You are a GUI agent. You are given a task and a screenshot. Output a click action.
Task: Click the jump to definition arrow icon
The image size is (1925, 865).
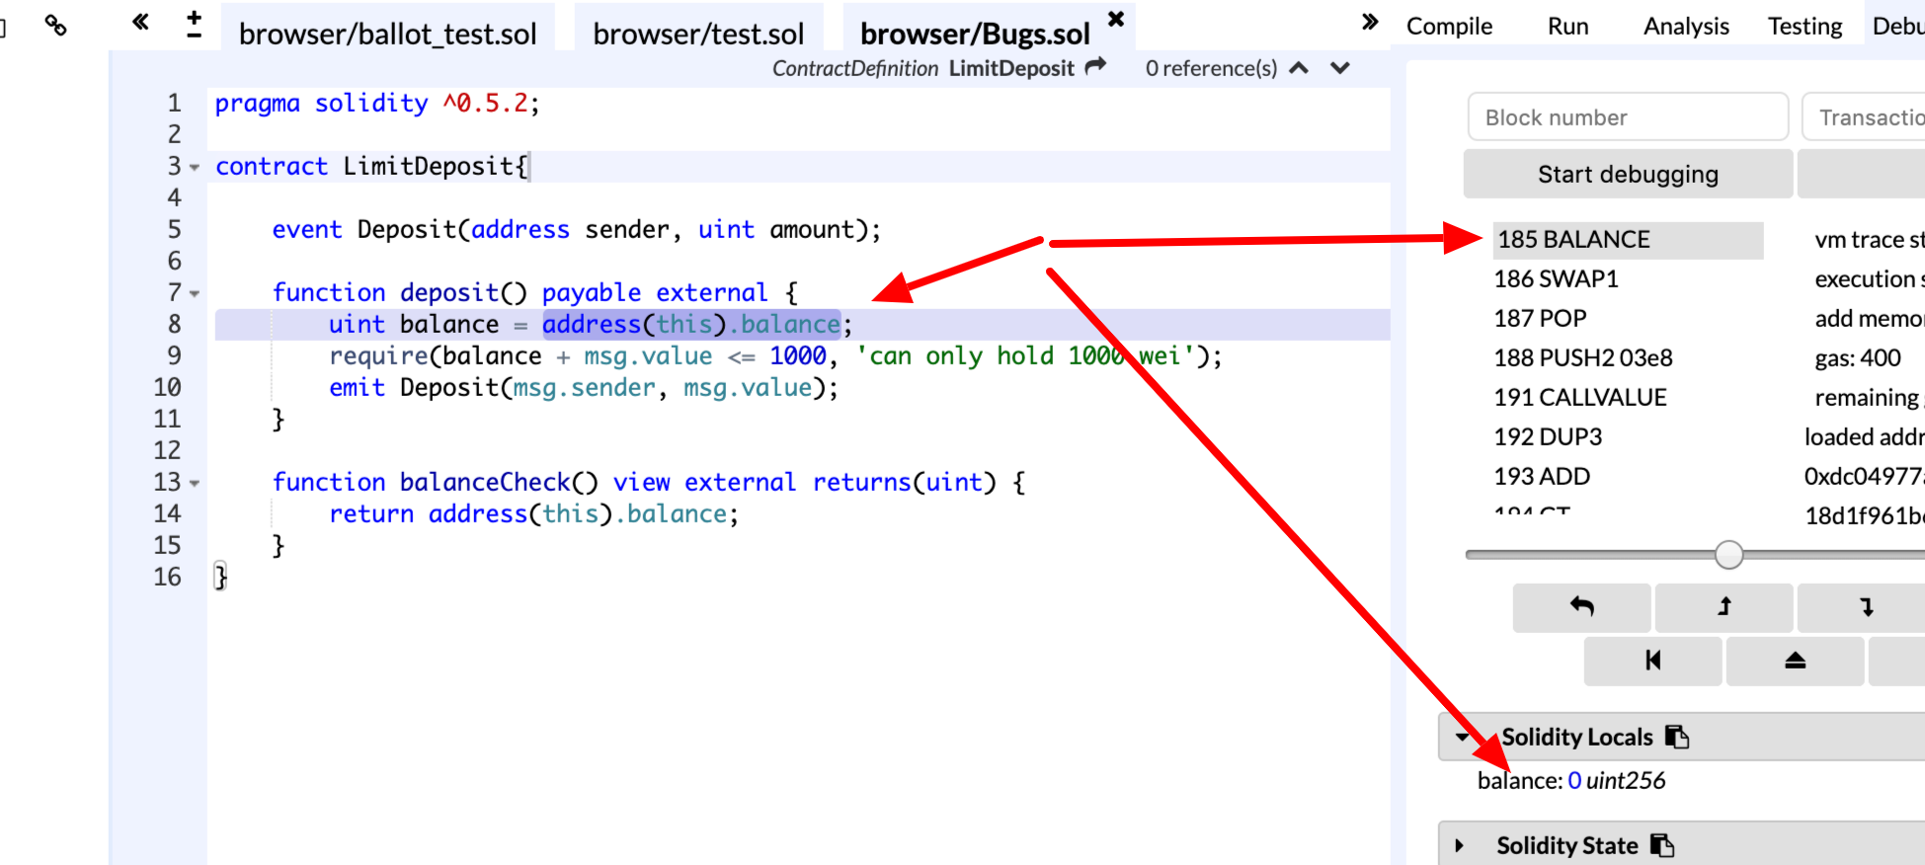point(1095,67)
